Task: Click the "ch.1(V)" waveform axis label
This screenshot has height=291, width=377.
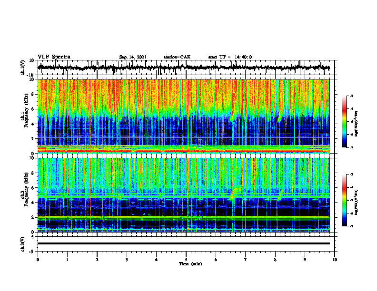Action: pyautogui.click(x=23, y=68)
